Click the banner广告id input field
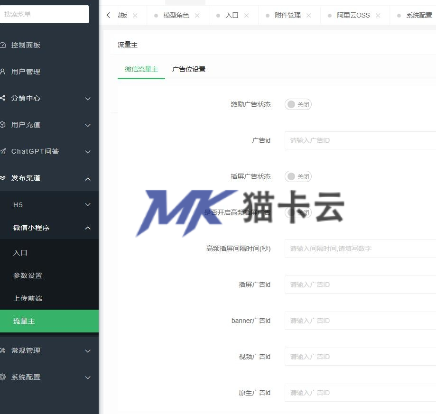The width and height of the screenshot is (436, 414). (361, 321)
